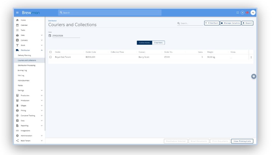Click the help question mark bubble
The image size is (274, 155).
(253, 76)
